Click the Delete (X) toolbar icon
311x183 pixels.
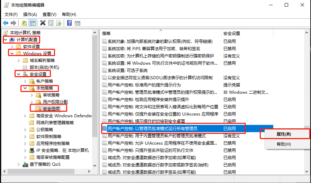click(x=43, y=23)
